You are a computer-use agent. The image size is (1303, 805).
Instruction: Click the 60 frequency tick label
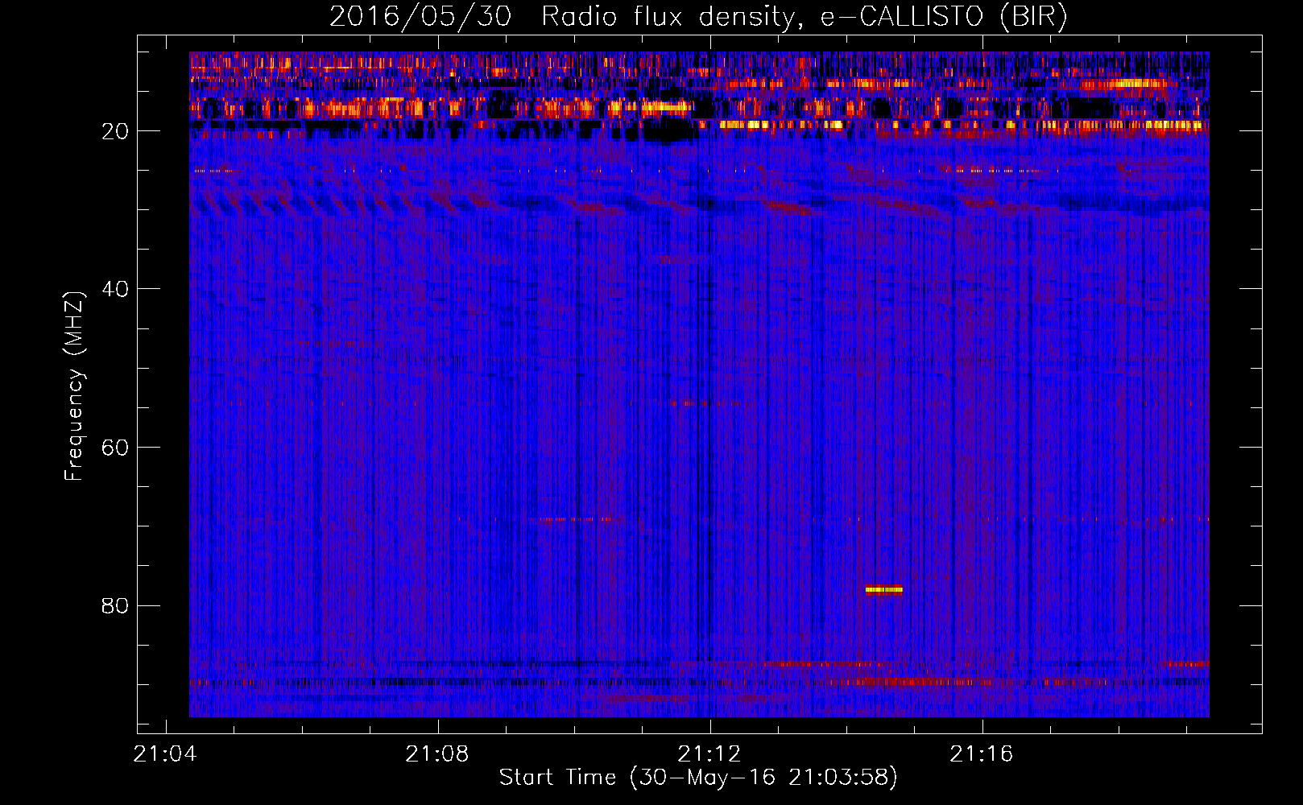point(116,448)
